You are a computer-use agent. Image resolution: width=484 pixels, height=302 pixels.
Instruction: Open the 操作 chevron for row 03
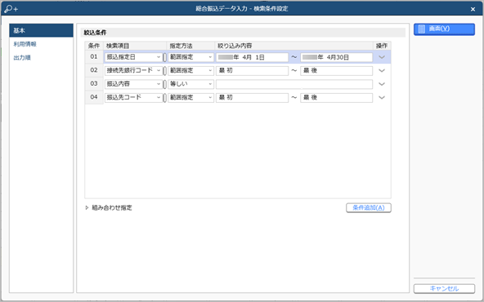point(382,84)
